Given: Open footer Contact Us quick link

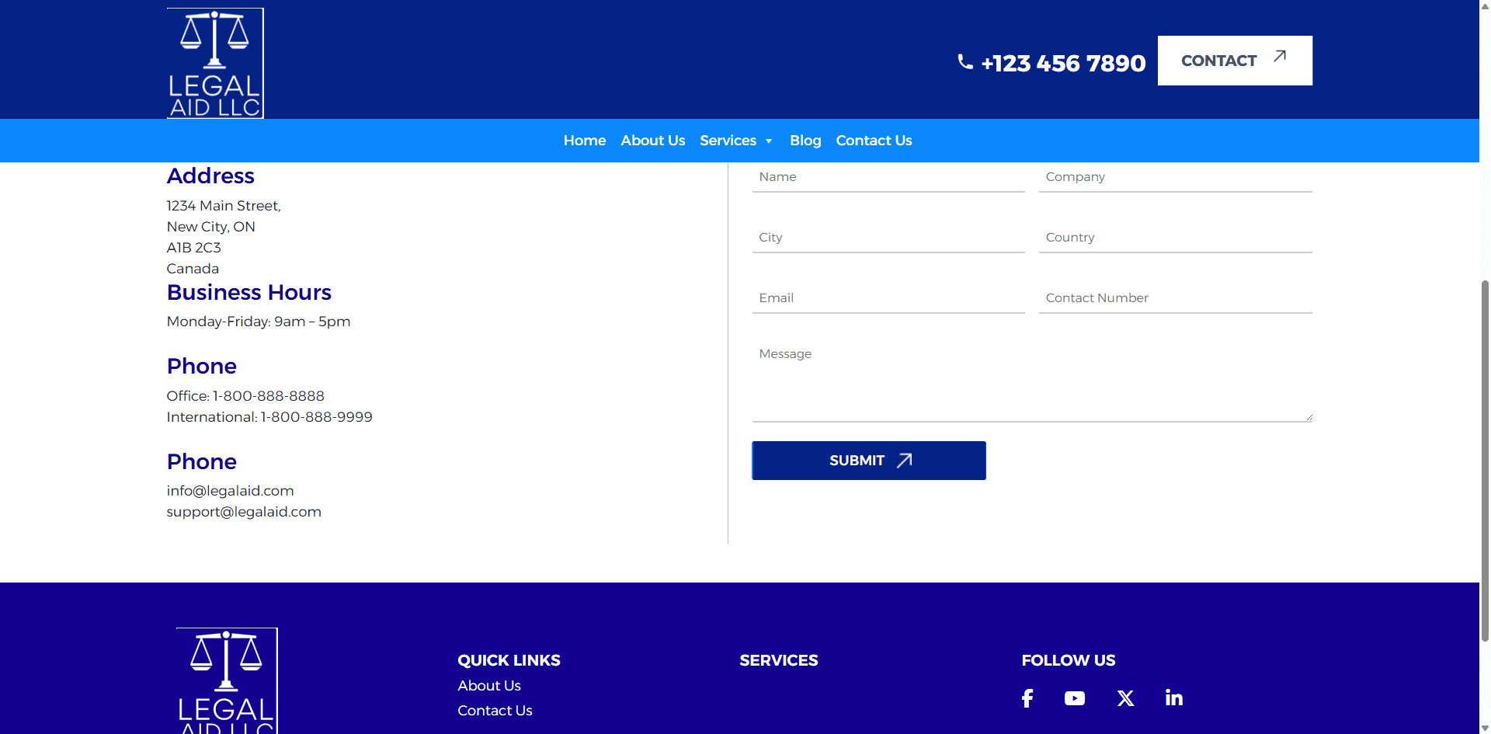Looking at the screenshot, I should tap(495, 711).
